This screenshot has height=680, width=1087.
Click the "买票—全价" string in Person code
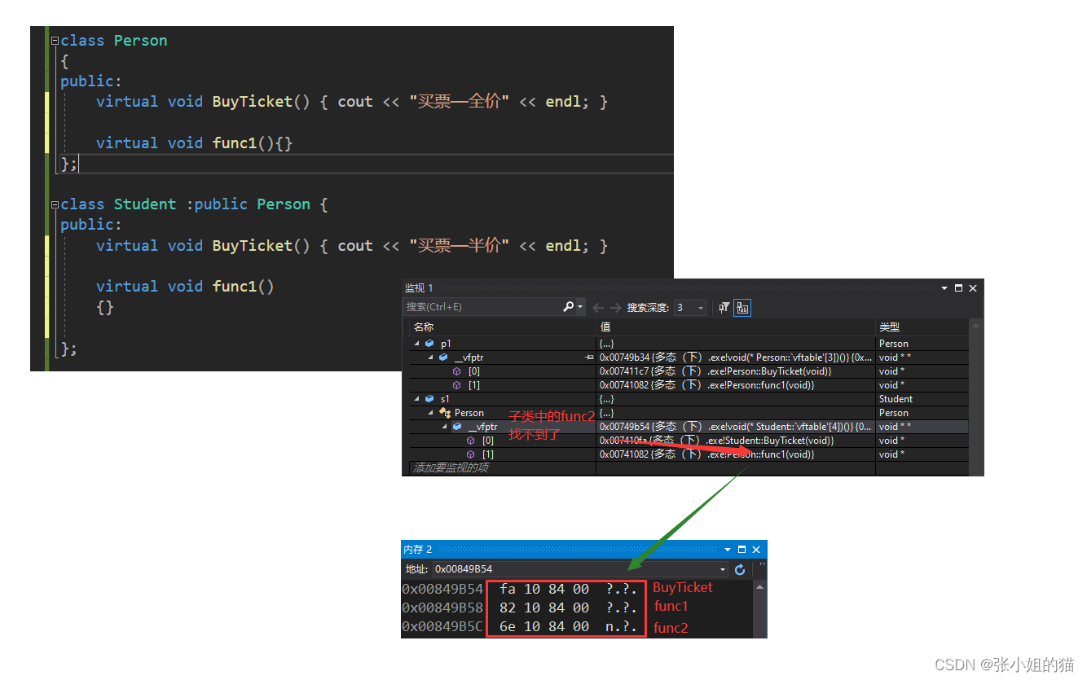[x=460, y=102]
